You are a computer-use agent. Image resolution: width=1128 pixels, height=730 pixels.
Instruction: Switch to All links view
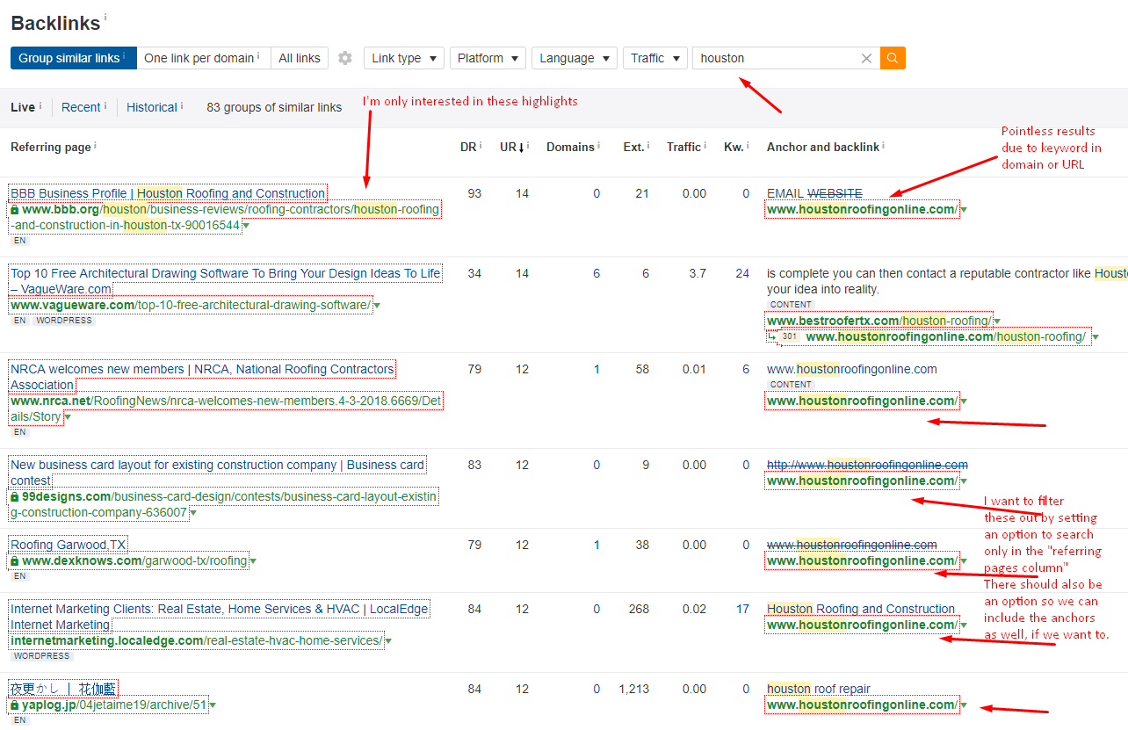tap(300, 58)
